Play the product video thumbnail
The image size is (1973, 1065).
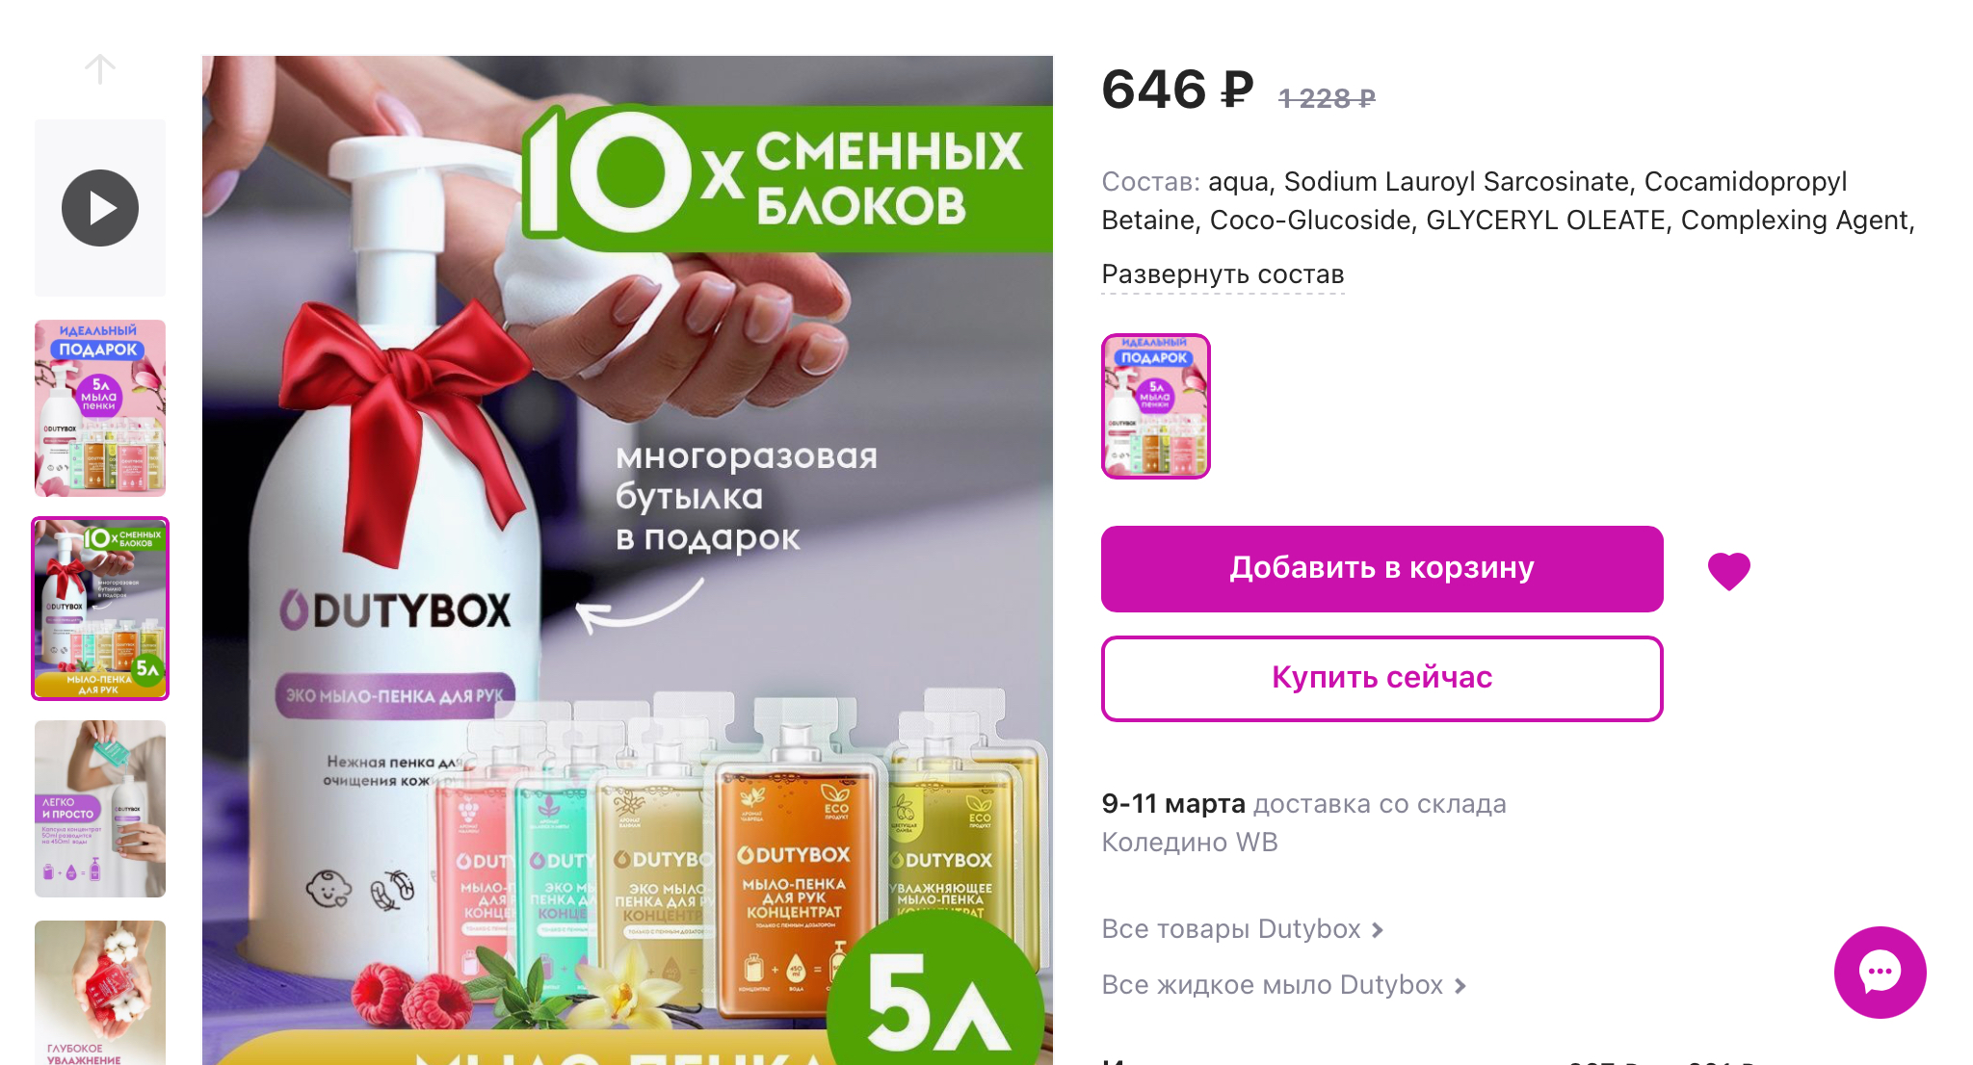[100, 208]
